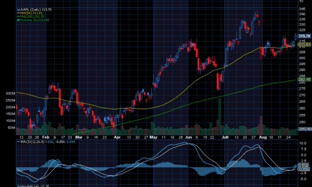Click the '255' price axis label
The height and width of the screenshot is (187, 312).
(x=302, y=115)
